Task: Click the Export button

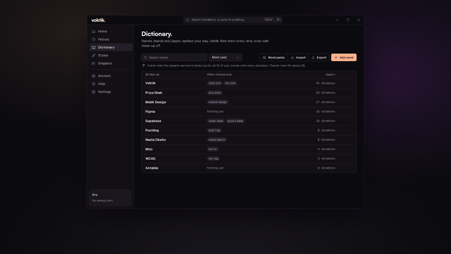Action: tap(319, 58)
